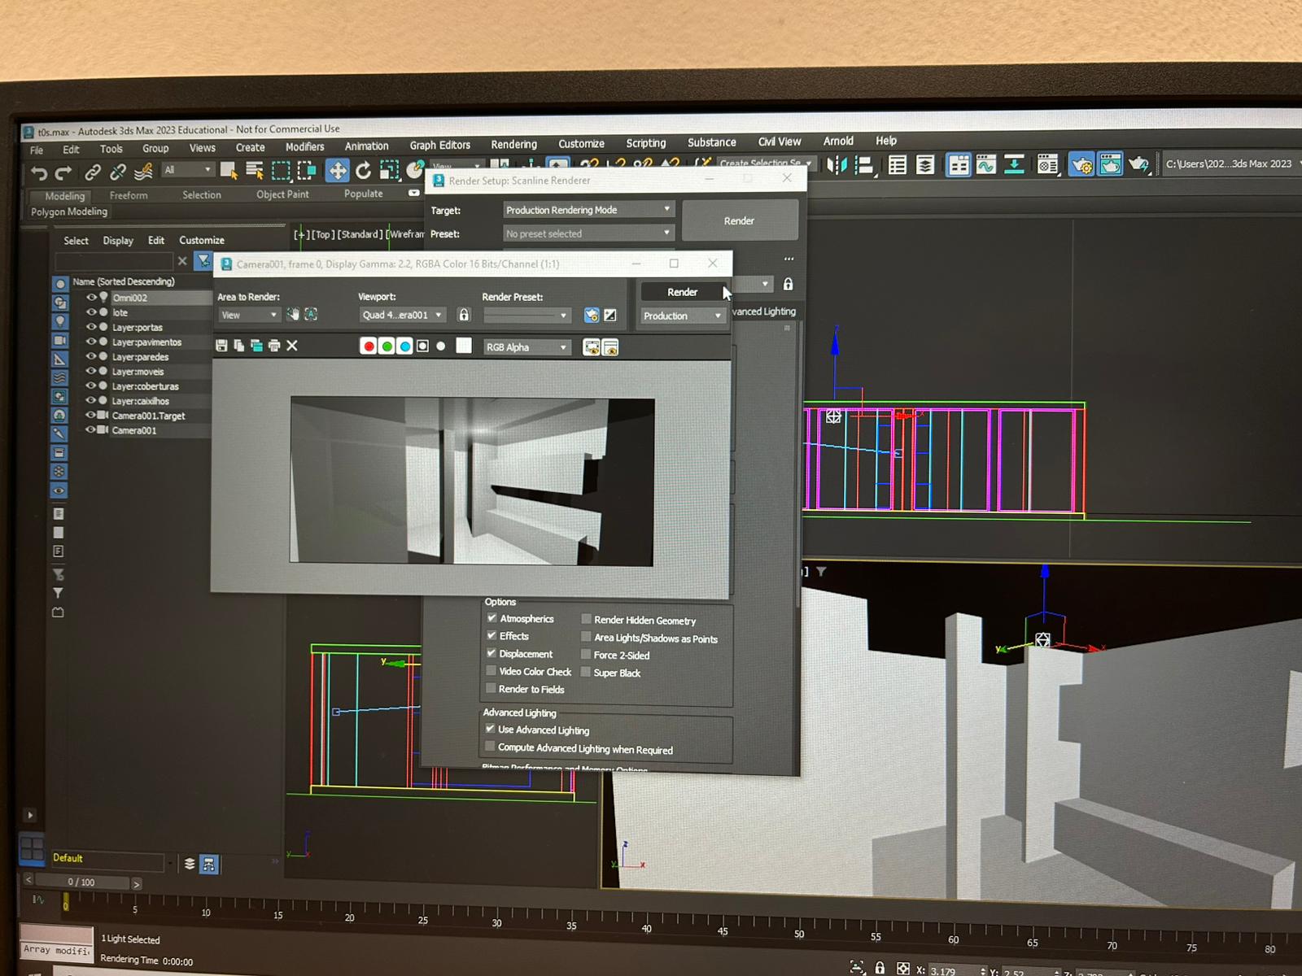The image size is (1302, 976).
Task: Toggle the blue channel button
Action: 405,346
